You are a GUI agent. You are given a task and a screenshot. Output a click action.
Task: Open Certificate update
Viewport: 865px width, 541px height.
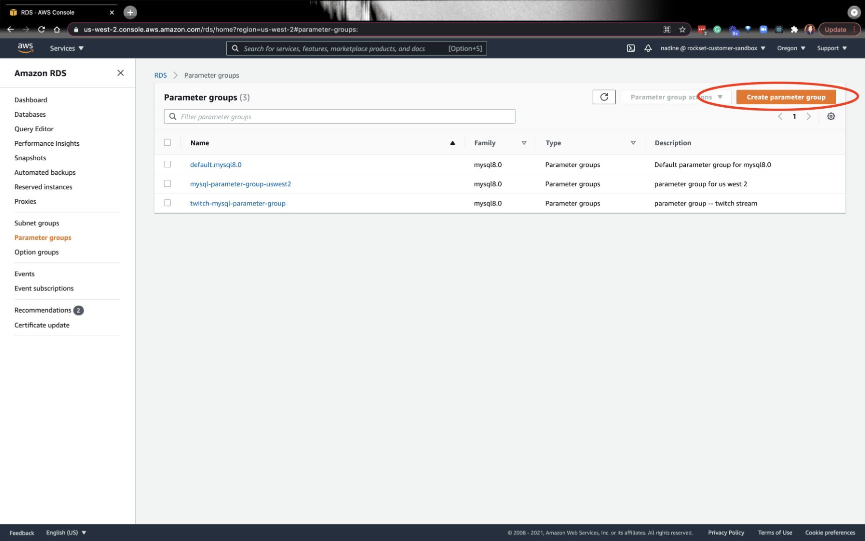(42, 325)
